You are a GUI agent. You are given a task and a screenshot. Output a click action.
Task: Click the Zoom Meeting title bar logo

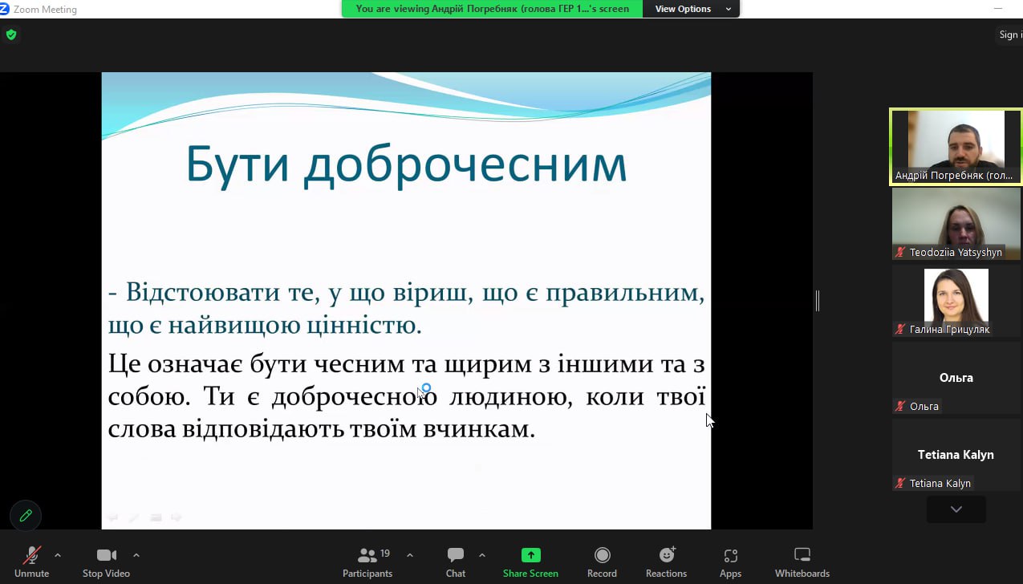point(4,9)
